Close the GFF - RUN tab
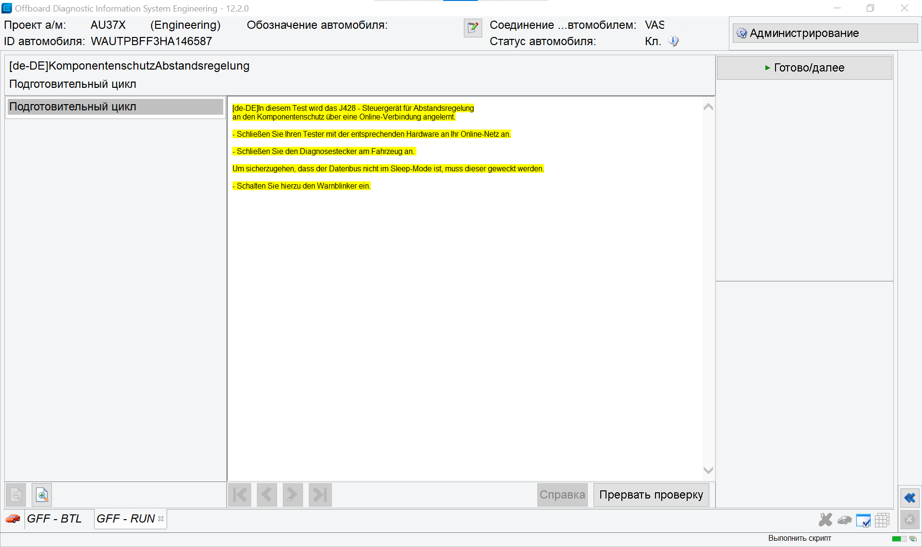Screen dimensions: 922x547 pos(161,519)
